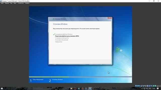Minimize the VirtualBox window
The width and height of the screenshot is (161, 90).
pos(149,1)
